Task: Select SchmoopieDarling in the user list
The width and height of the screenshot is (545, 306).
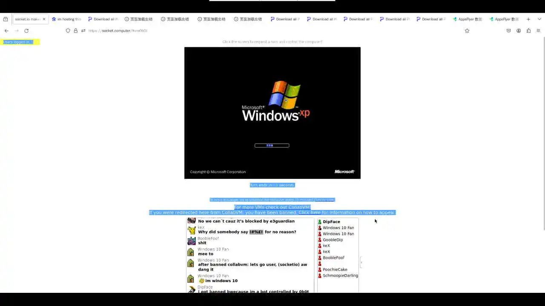Action: tap(340, 275)
